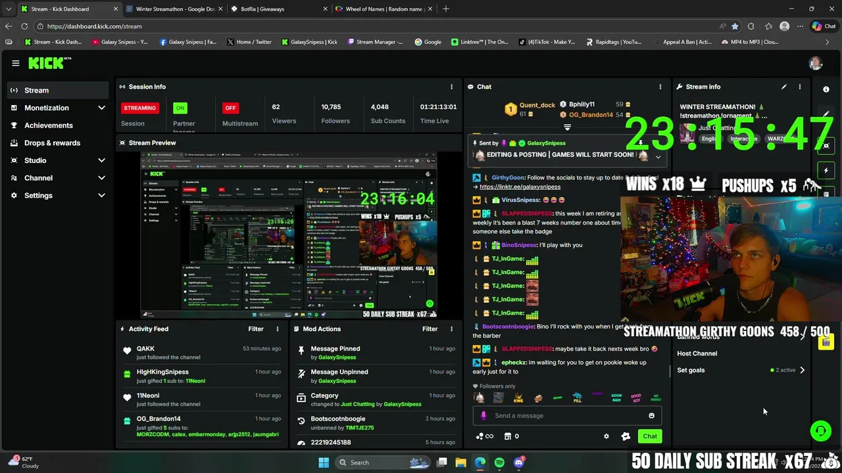Click the Send a message input field

567,416
